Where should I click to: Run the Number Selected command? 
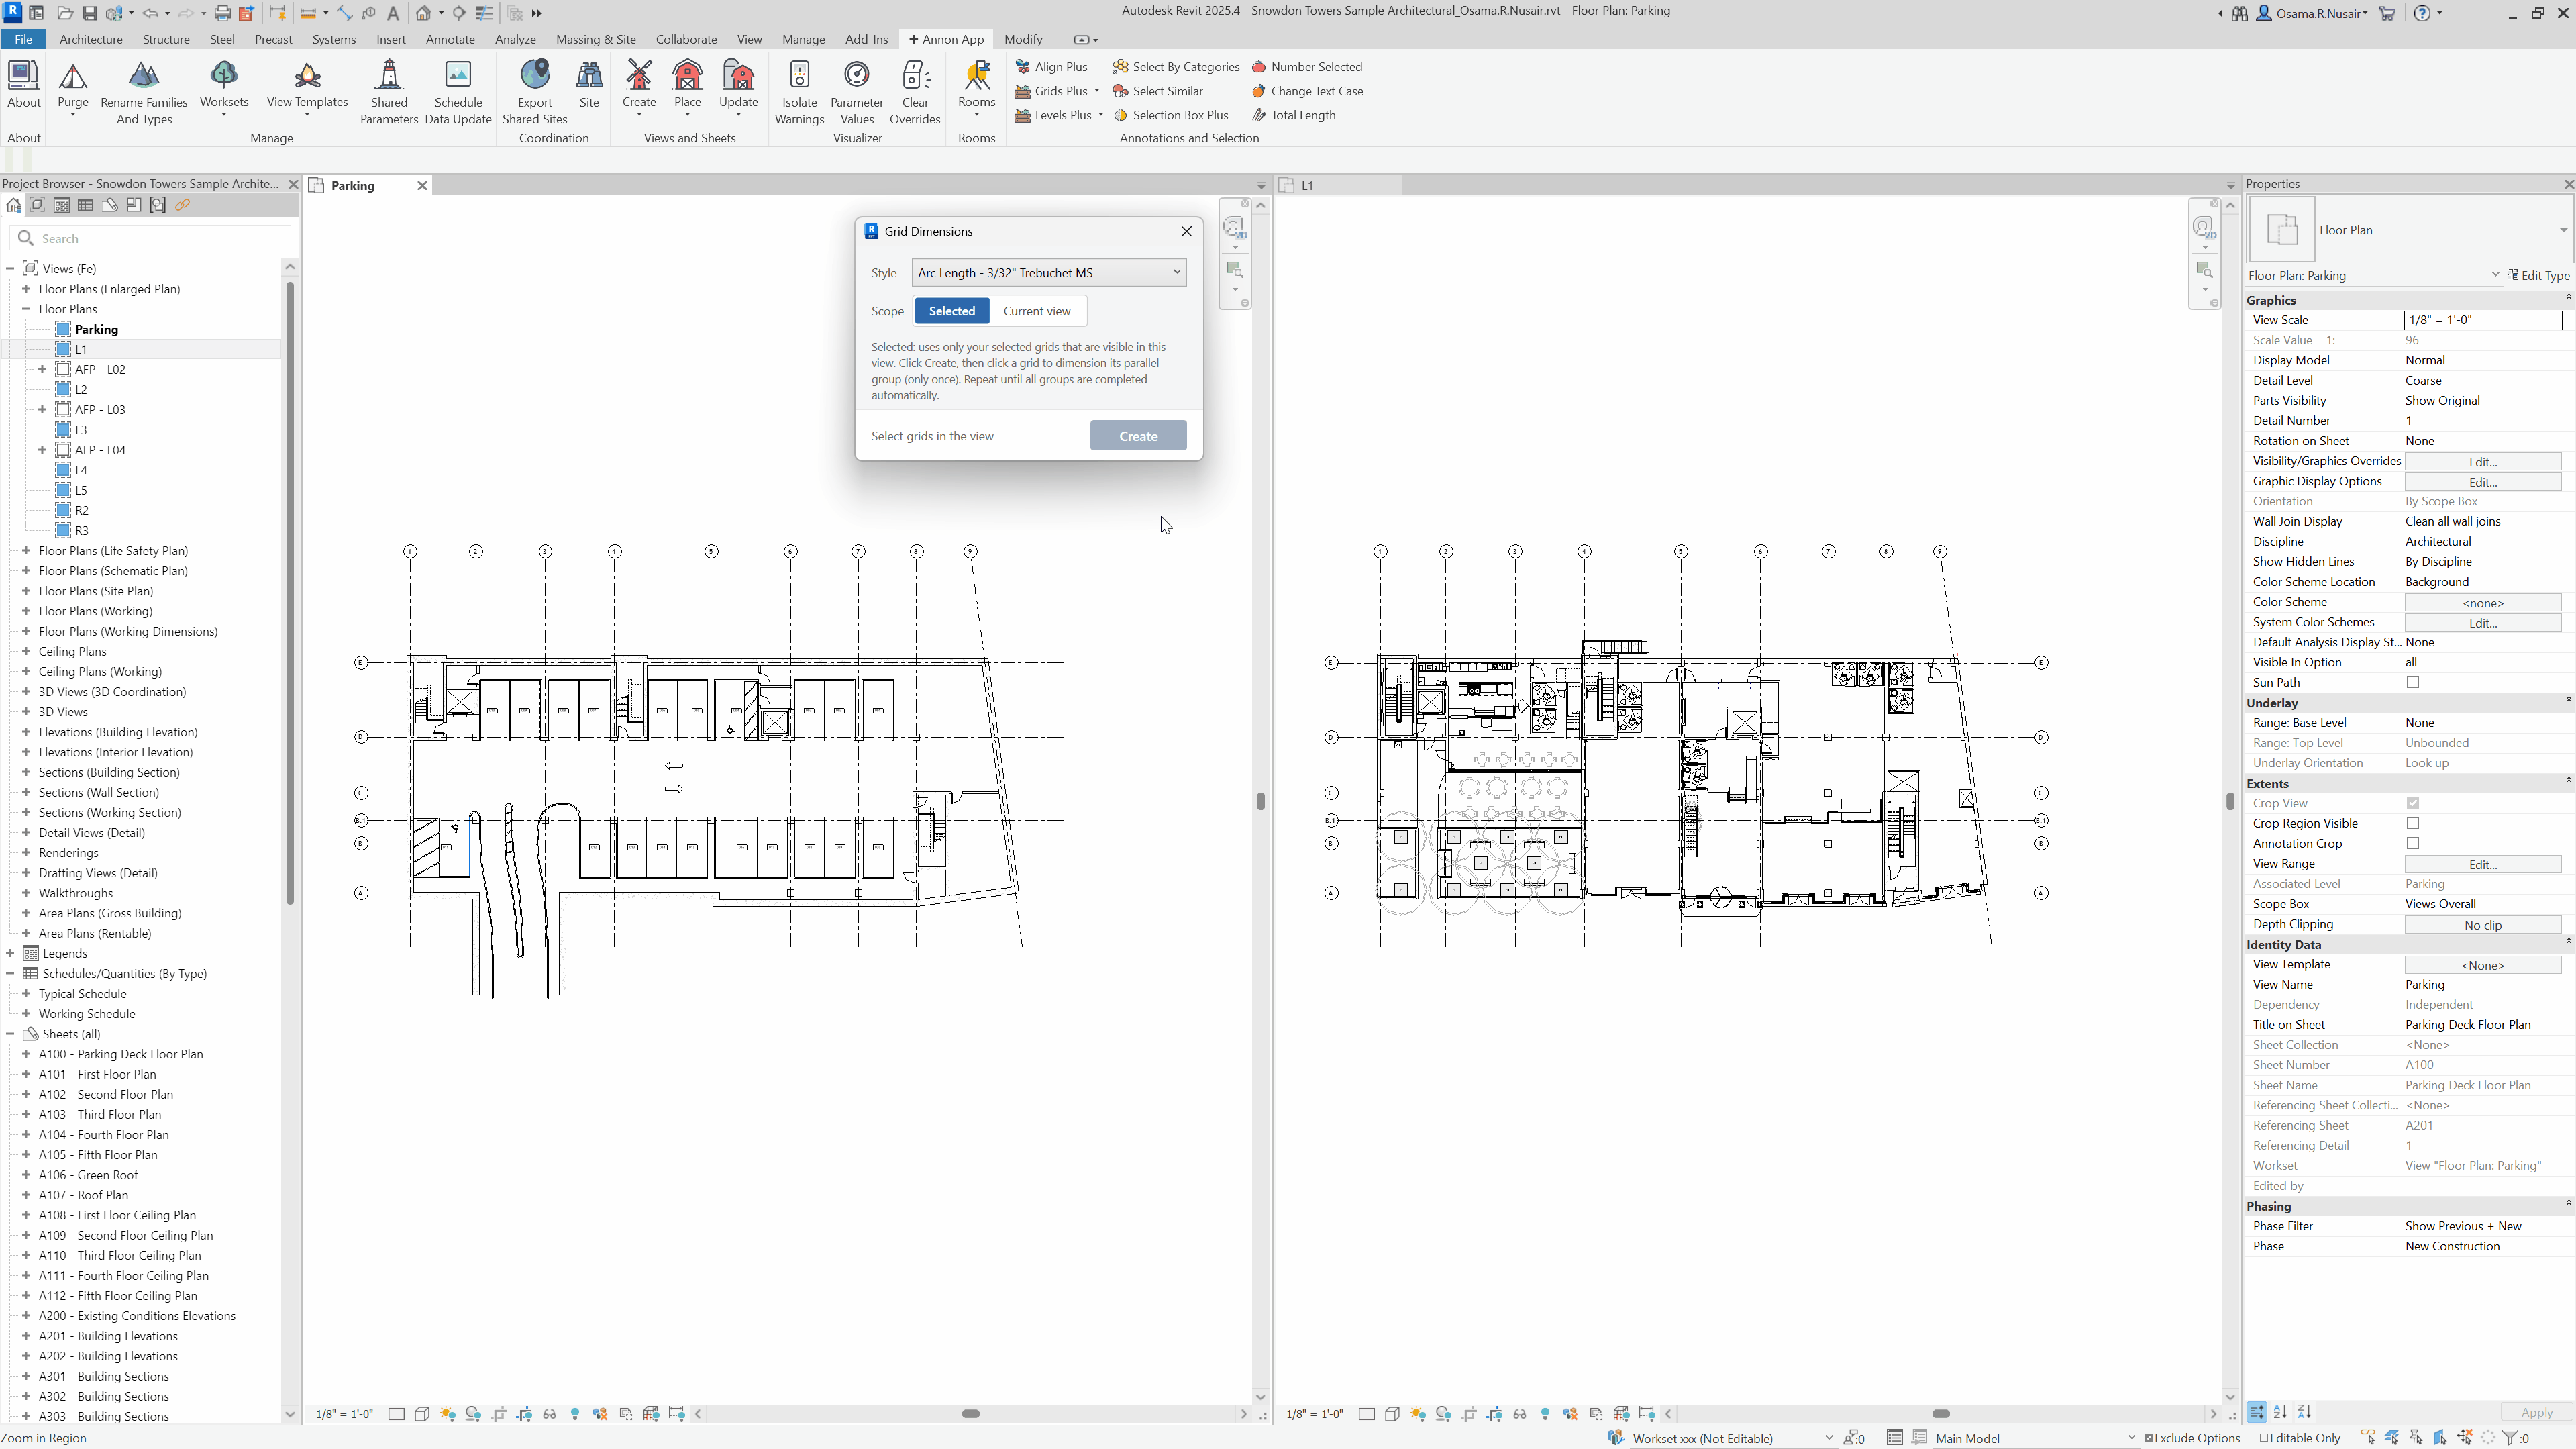(1307, 67)
